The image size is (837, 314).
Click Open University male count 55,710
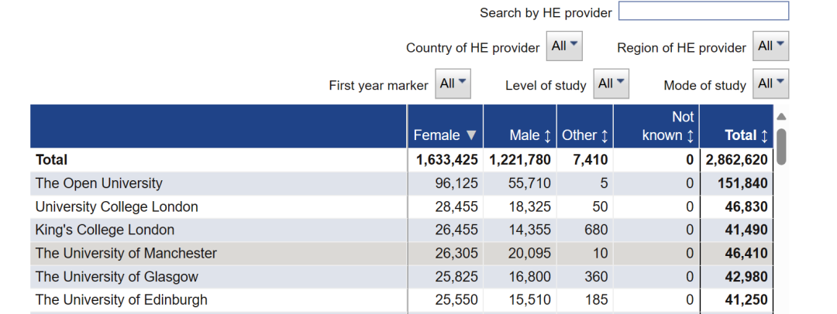(x=529, y=183)
